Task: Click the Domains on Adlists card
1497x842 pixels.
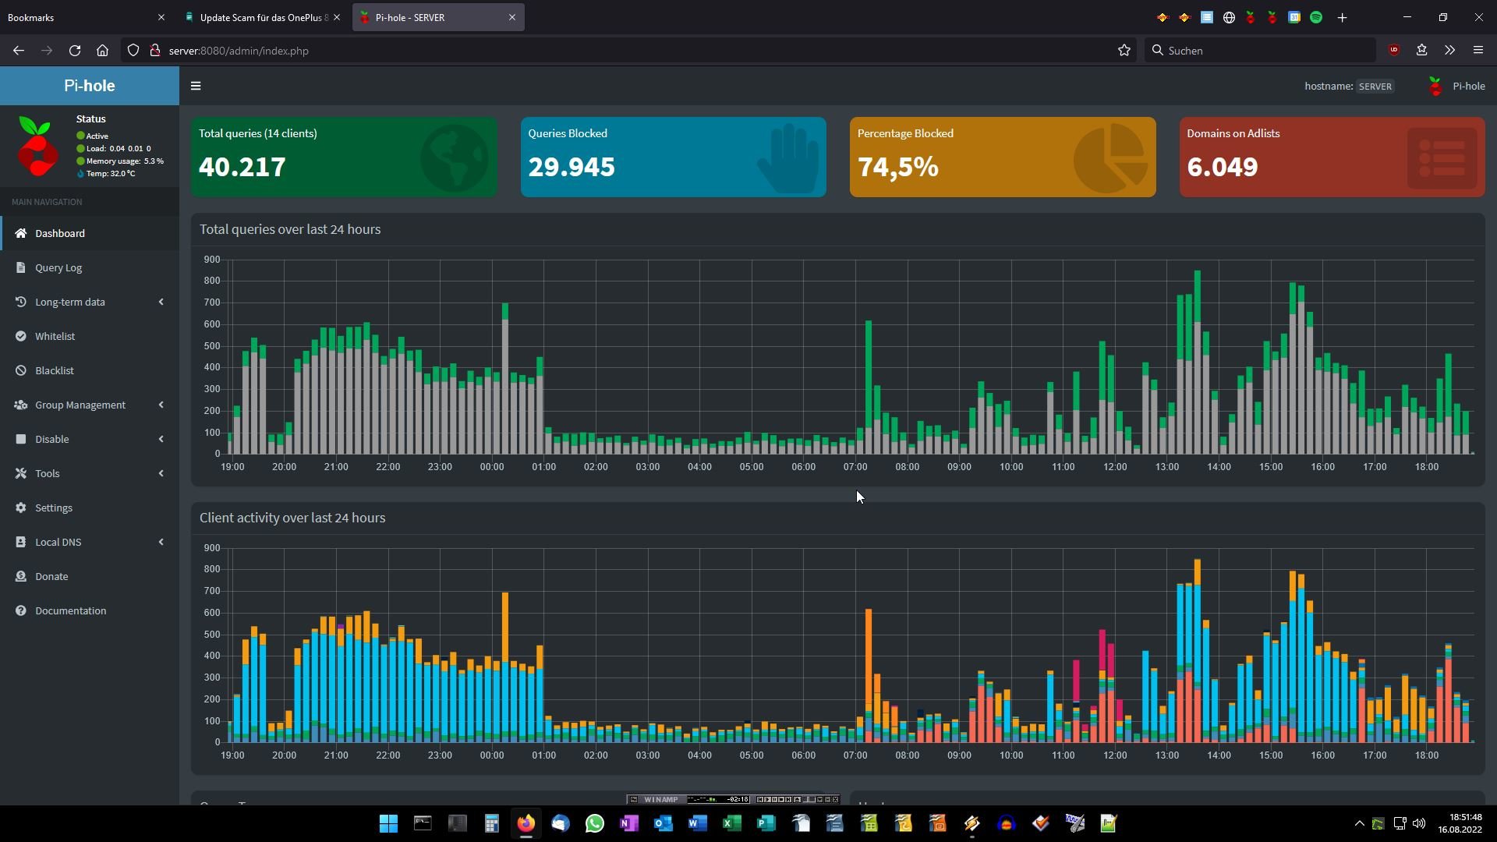Action: [1332, 157]
